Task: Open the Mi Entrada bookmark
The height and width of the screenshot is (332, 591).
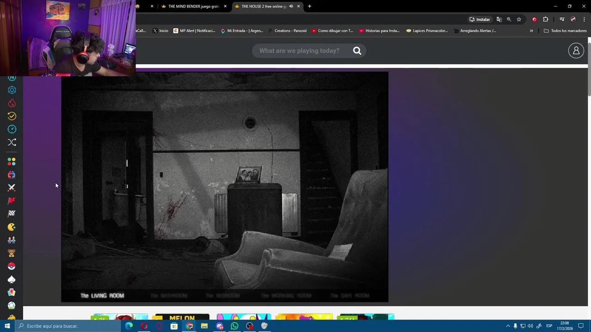Action: pos(242,31)
